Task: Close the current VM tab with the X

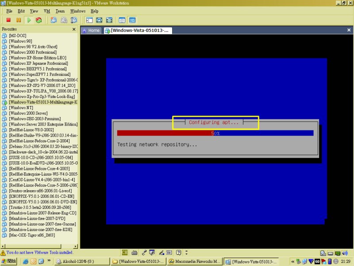Action: coord(349,30)
